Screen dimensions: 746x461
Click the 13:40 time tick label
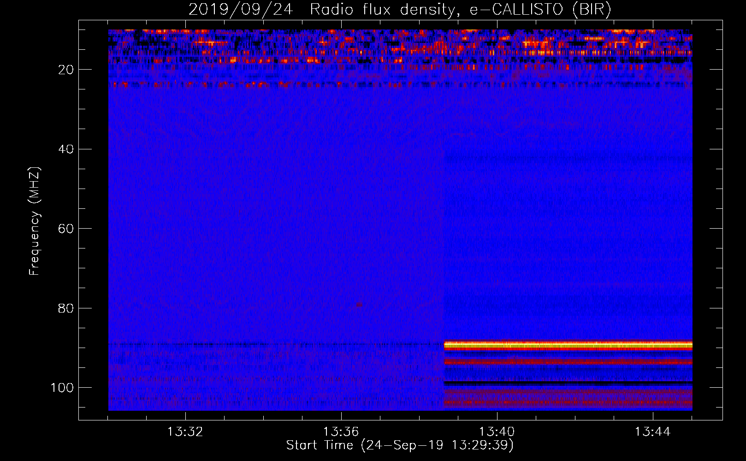(497, 432)
